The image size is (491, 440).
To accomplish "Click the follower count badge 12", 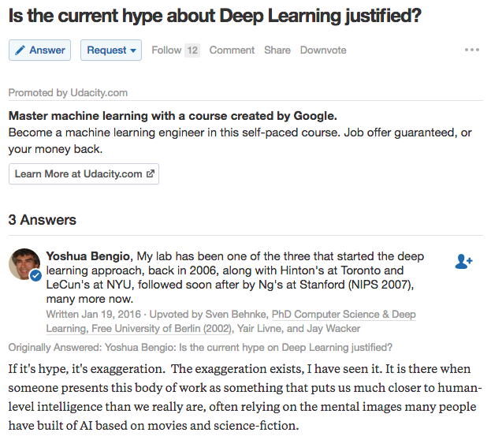I will pyautogui.click(x=192, y=50).
